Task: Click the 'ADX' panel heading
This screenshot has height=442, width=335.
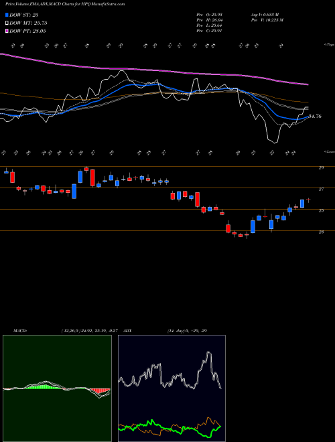Action: coord(128,331)
